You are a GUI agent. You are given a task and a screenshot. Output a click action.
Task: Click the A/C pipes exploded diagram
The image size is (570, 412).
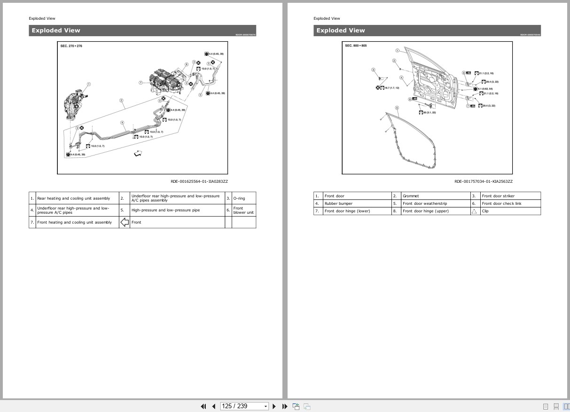pos(142,108)
